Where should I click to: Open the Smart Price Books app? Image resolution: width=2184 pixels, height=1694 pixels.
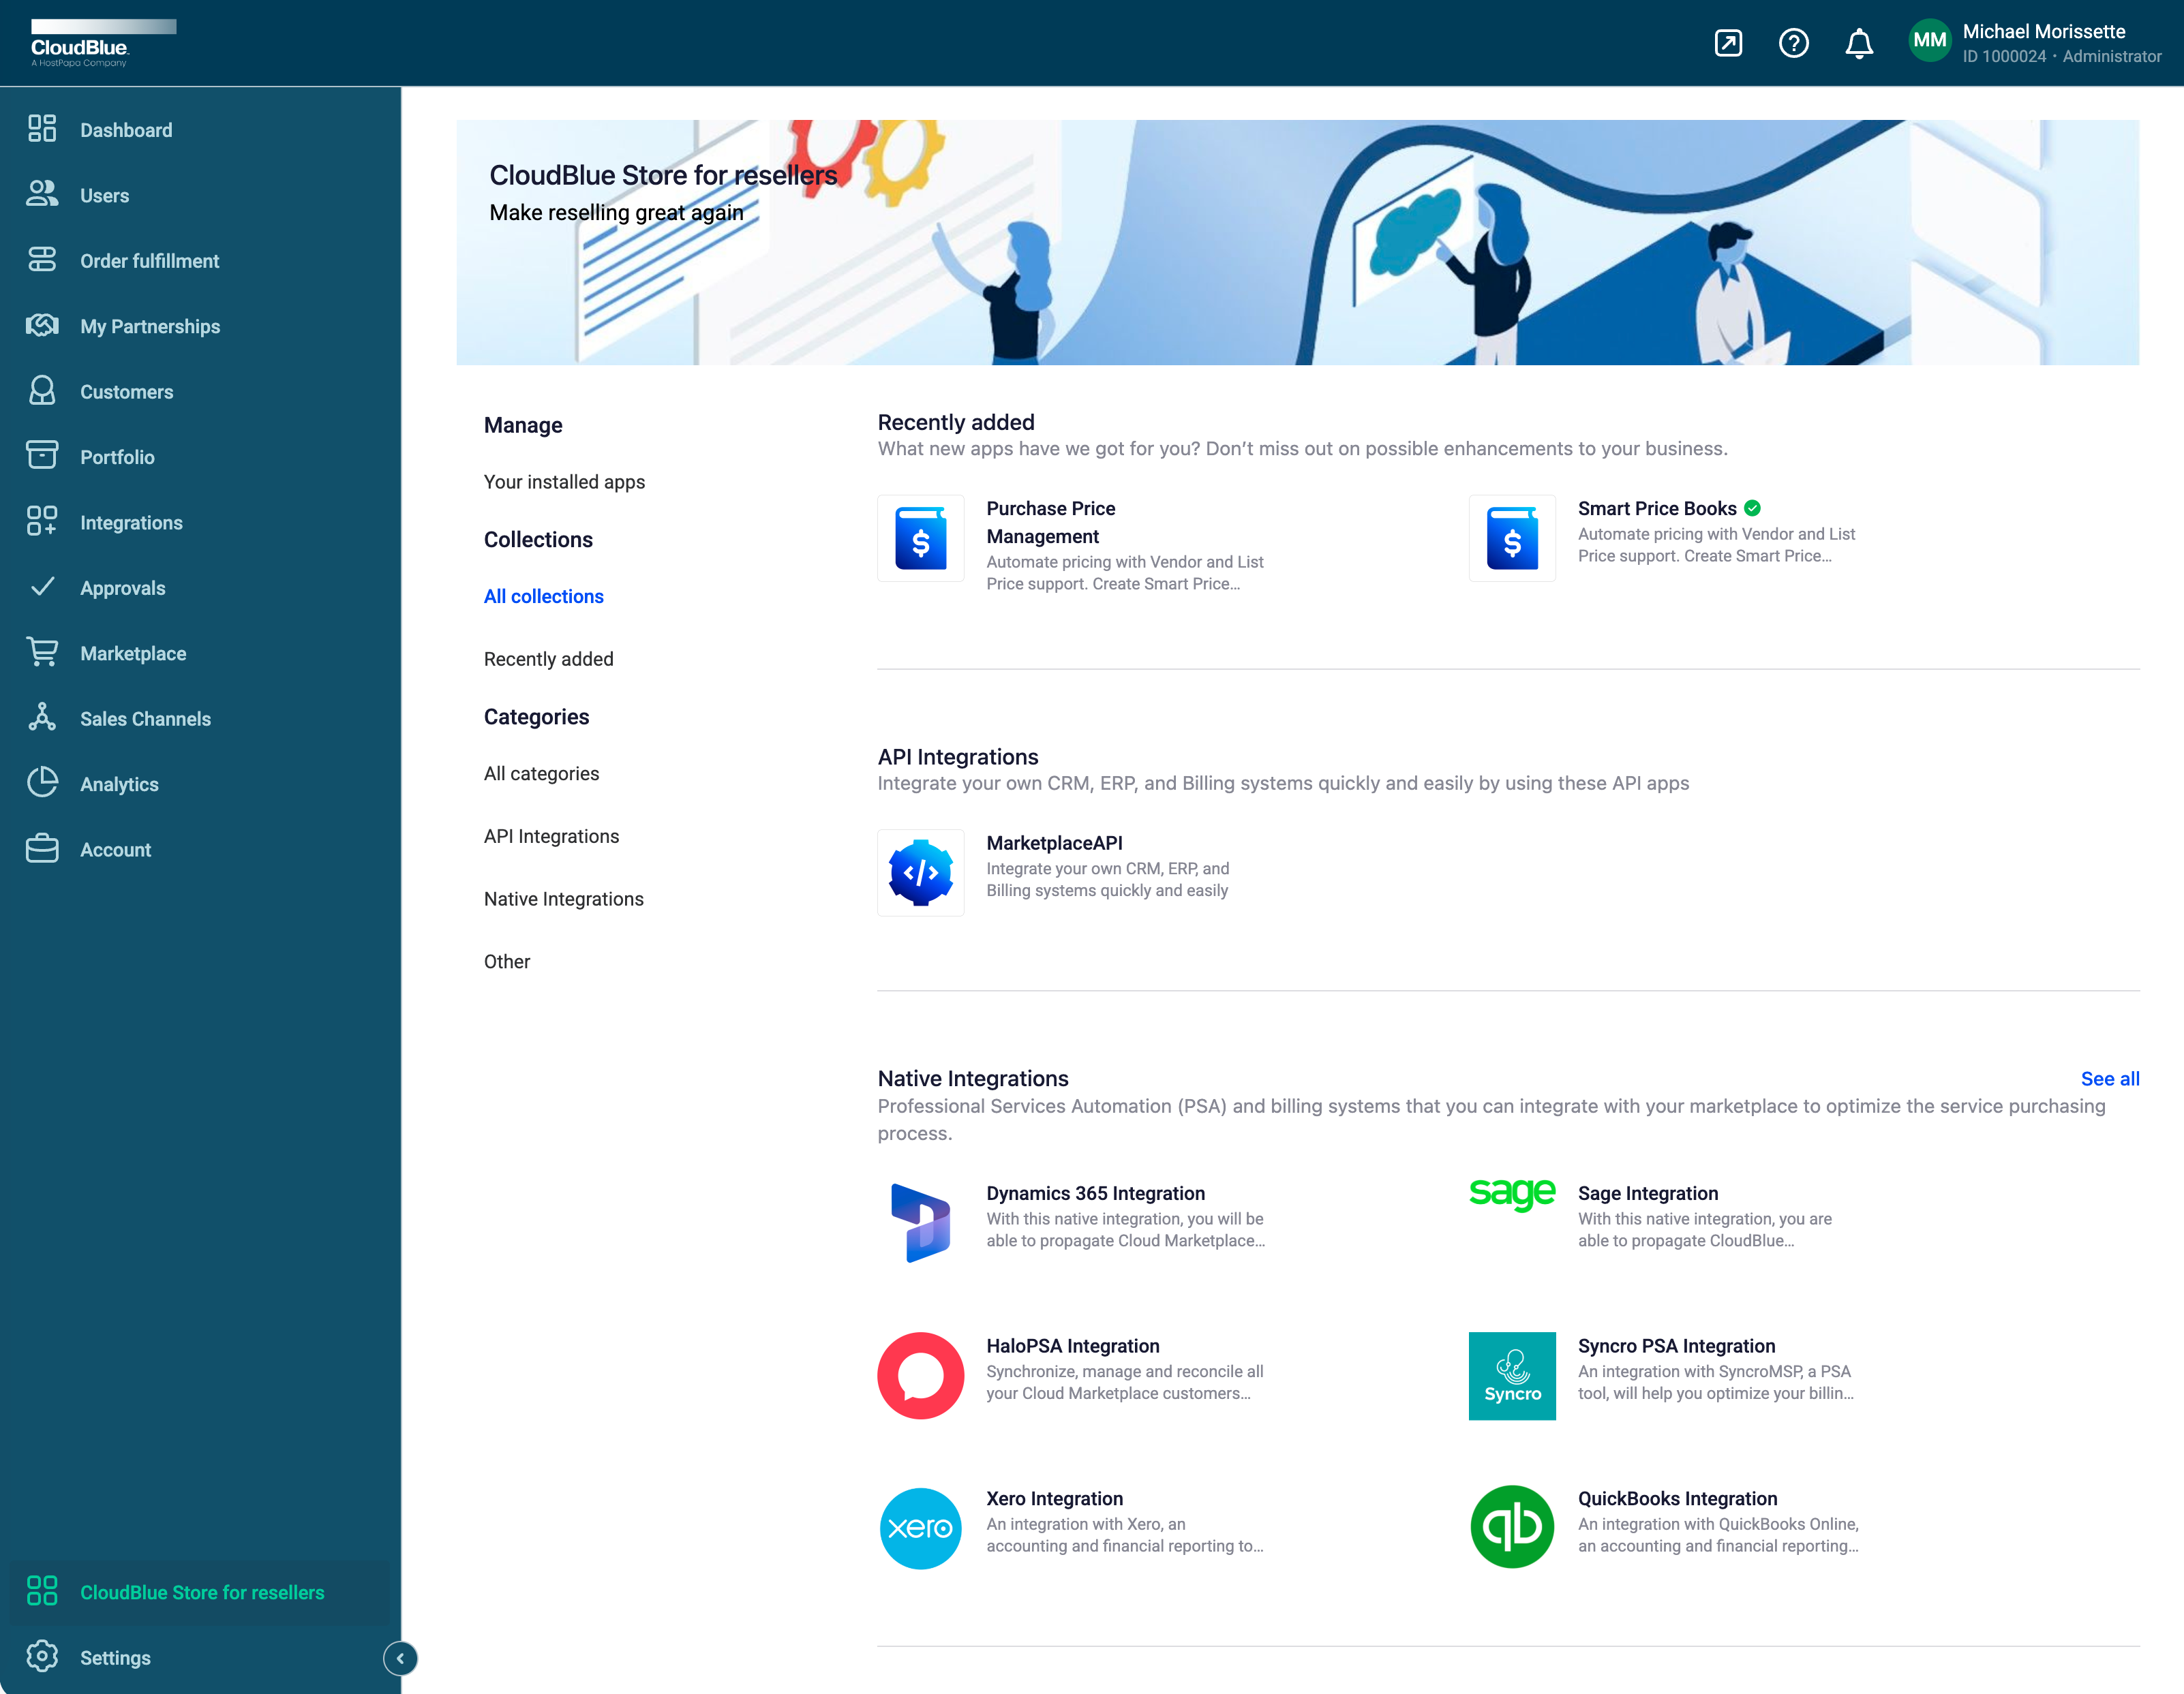coord(1656,509)
